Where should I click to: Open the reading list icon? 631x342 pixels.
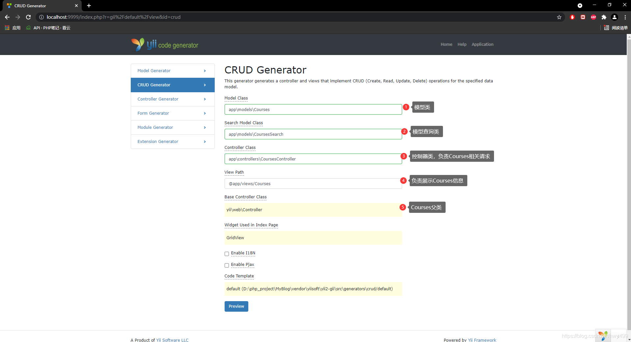pos(606,28)
